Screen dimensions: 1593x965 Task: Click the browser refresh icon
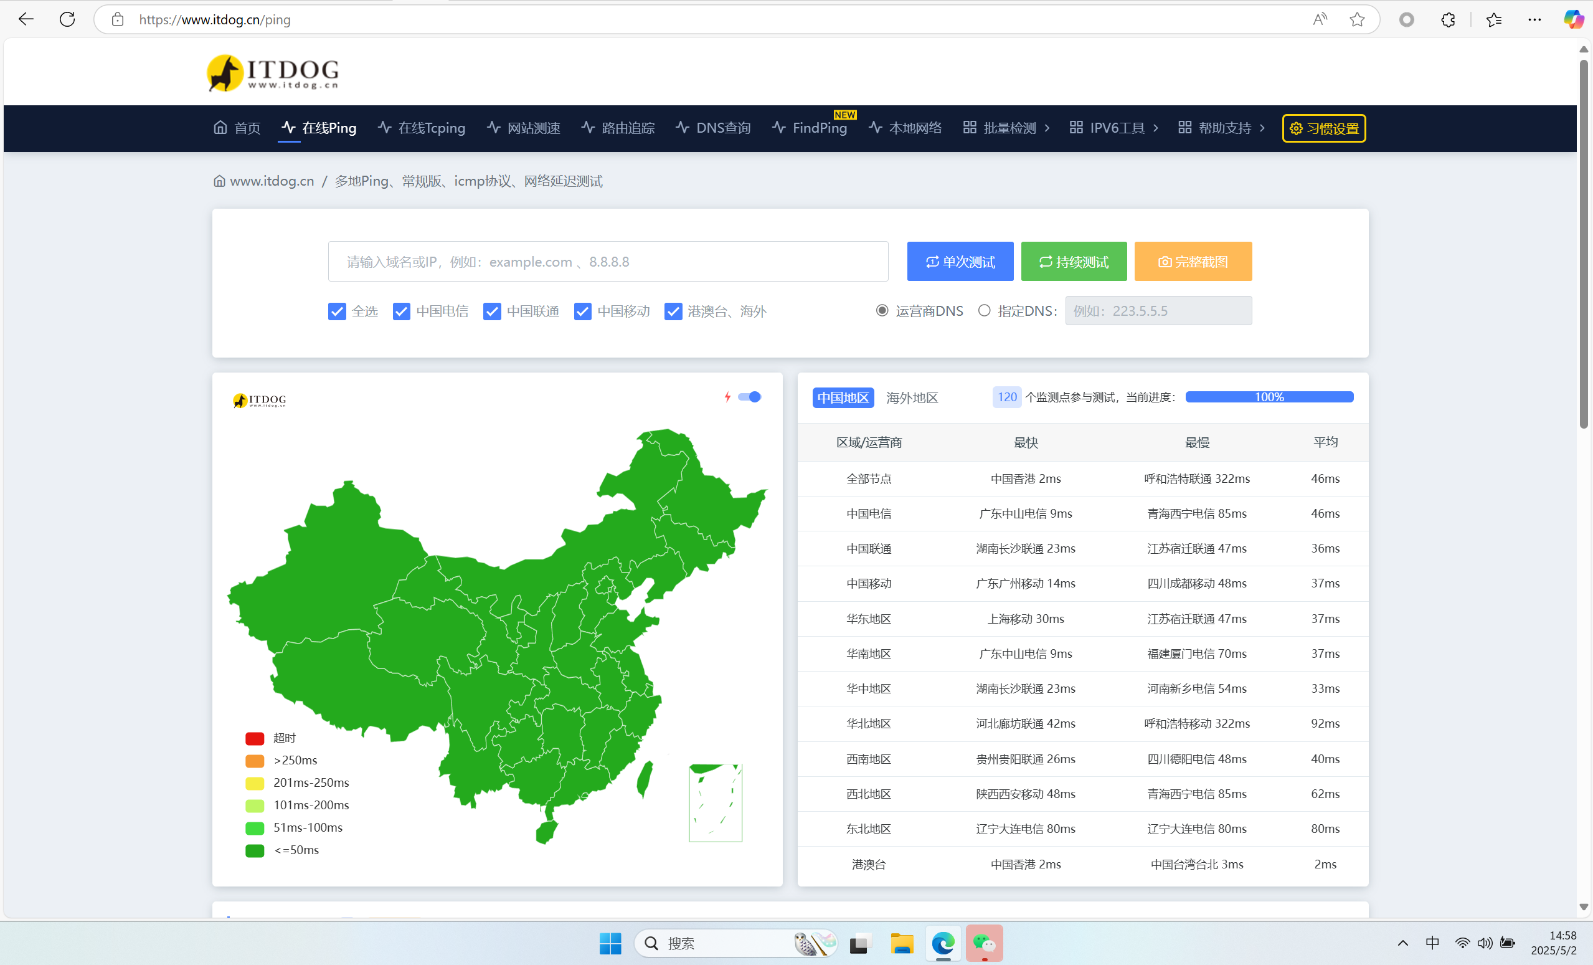(67, 19)
